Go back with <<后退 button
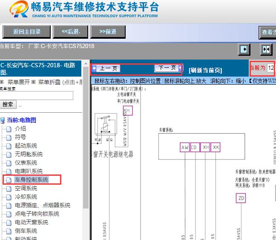This screenshot has width=276, height=240. tap(70, 32)
